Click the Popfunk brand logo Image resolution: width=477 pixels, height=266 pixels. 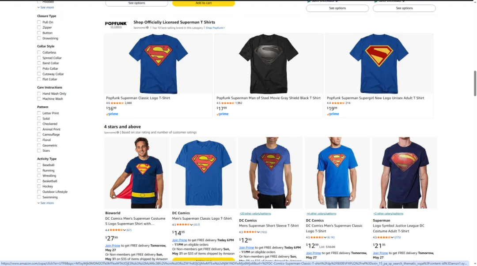tap(116, 25)
